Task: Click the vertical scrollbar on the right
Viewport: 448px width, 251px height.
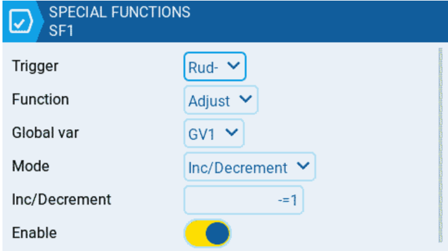Action: click(441, 145)
